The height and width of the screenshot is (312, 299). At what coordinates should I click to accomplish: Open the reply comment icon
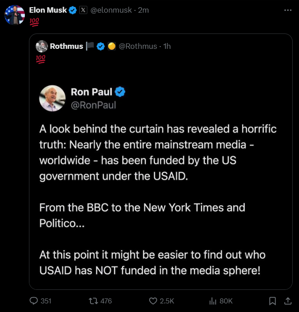click(x=33, y=301)
